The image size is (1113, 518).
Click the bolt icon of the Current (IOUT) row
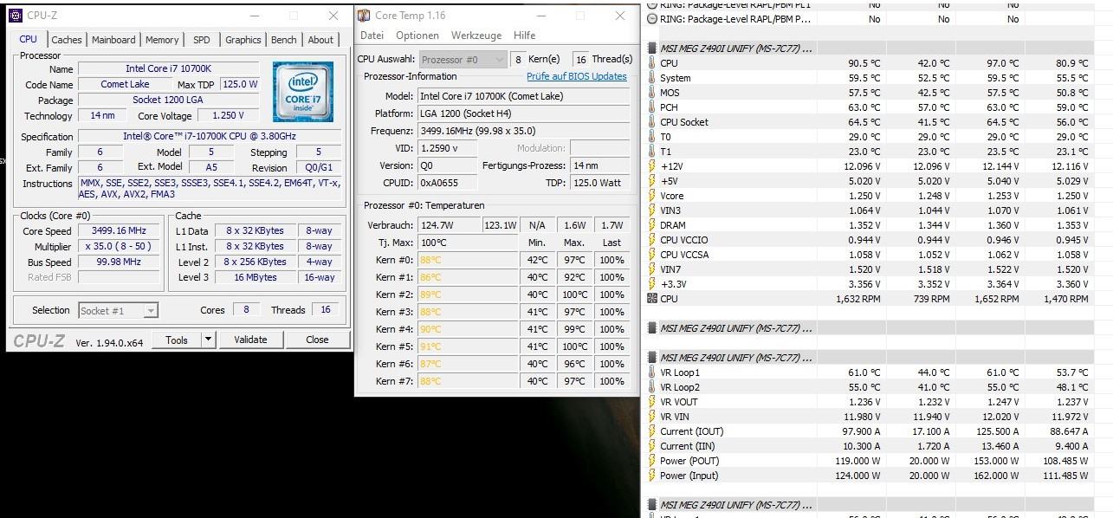tap(652, 431)
